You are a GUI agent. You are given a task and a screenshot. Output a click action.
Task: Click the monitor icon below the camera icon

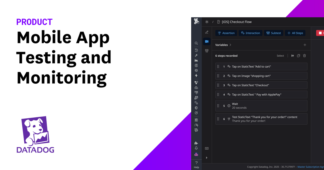(x=207, y=50)
